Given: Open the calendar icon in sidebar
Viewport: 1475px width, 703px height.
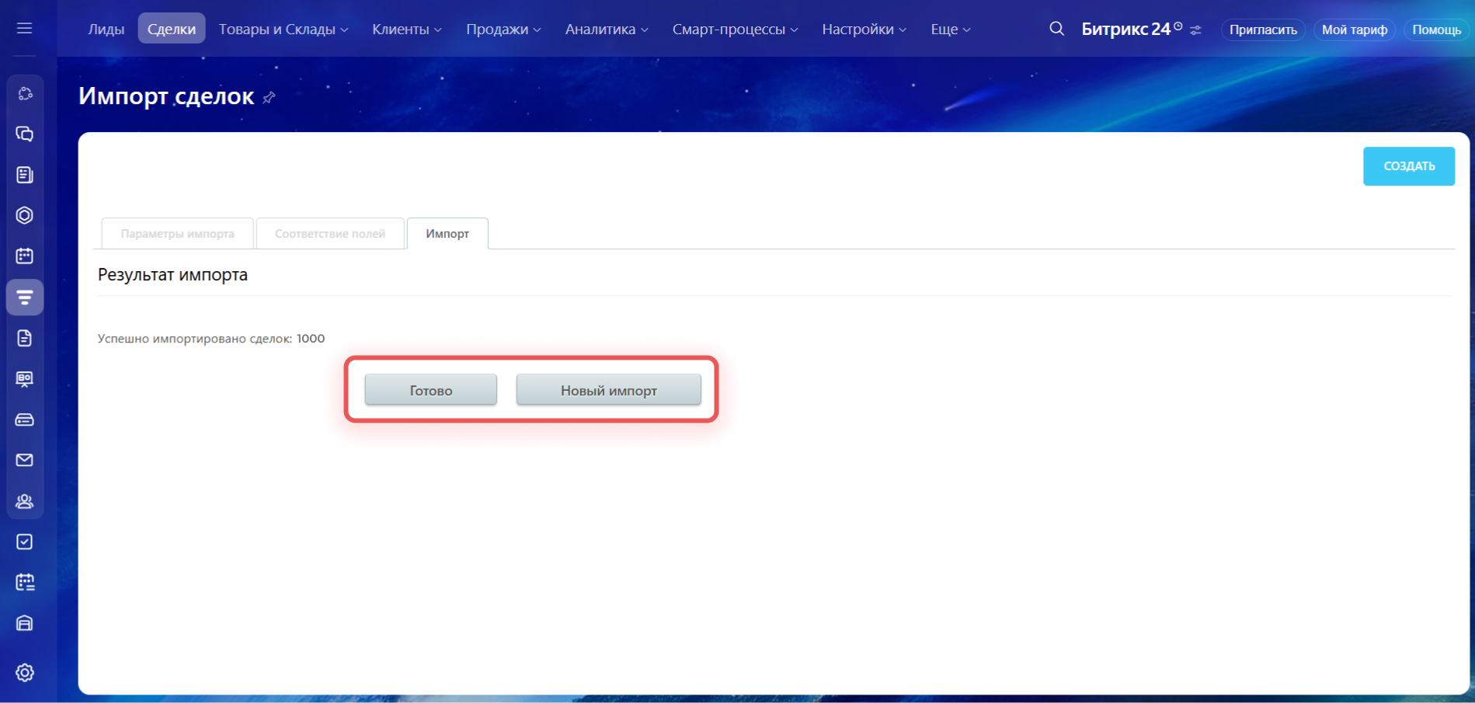Looking at the screenshot, I should click(25, 256).
